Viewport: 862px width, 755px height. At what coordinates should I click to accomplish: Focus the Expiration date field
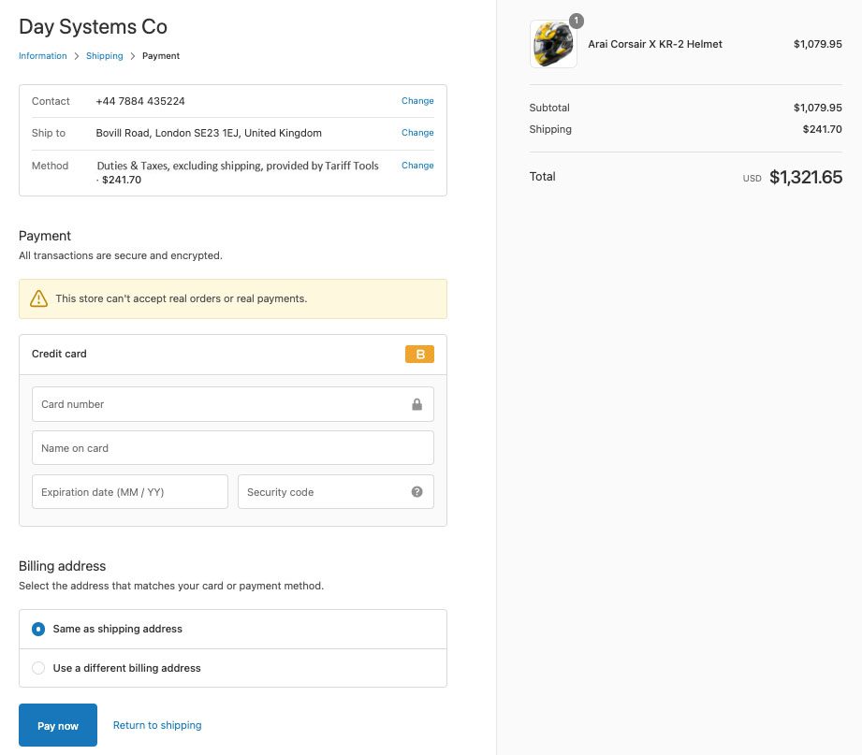[x=130, y=492]
